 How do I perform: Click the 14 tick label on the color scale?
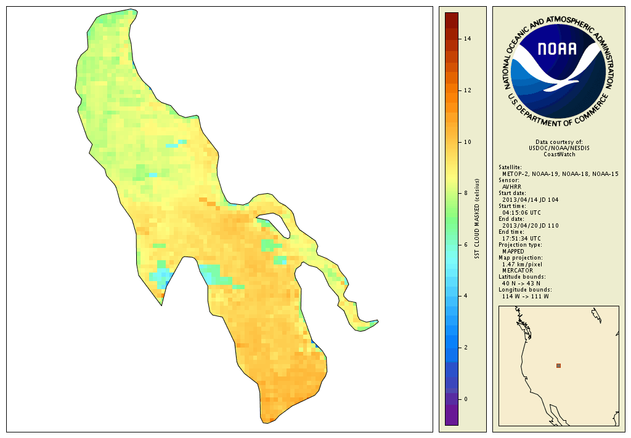coord(467,39)
